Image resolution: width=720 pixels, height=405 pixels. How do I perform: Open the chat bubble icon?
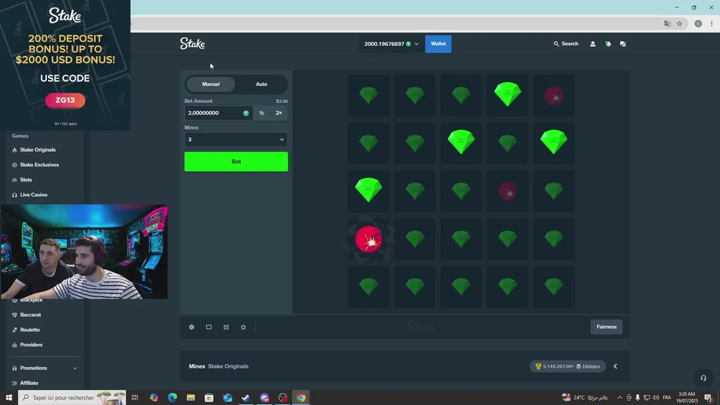click(x=623, y=44)
